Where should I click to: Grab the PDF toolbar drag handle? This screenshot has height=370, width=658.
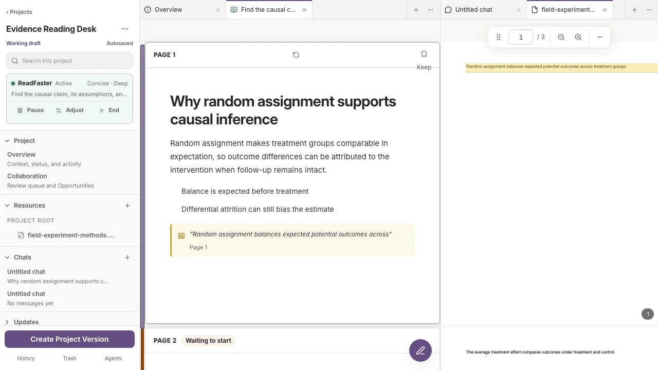click(498, 37)
